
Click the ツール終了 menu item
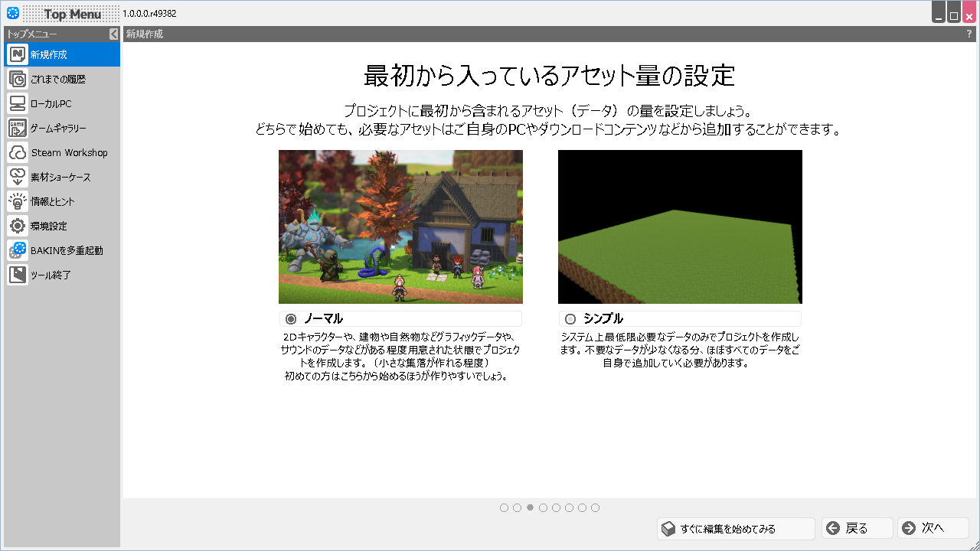(51, 275)
